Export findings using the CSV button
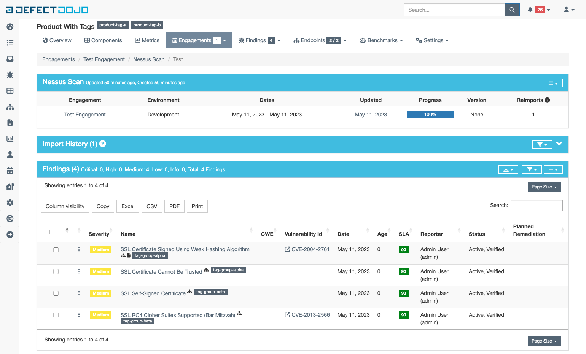The width and height of the screenshot is (586, 354). tap(151, 206)
